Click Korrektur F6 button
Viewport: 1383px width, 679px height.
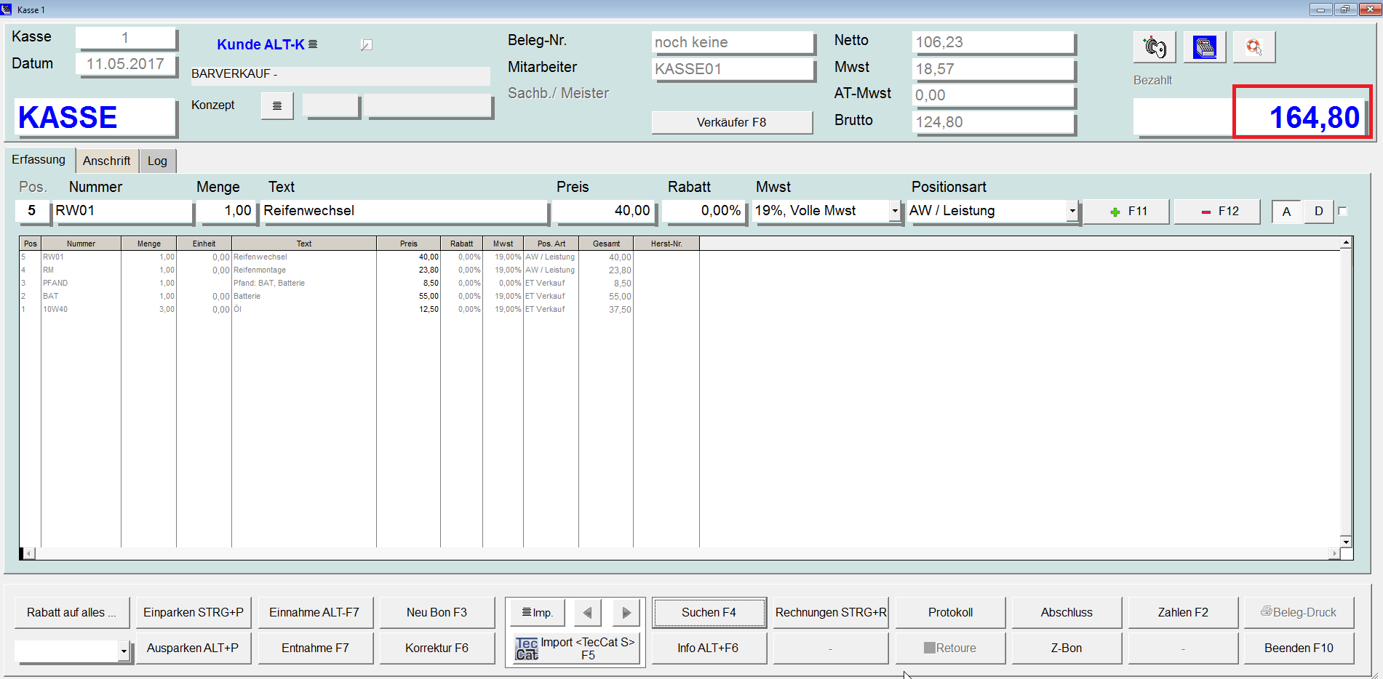click(437, 648)
